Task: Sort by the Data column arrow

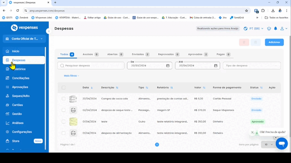Action: pyautogui.click(x=92, y=88)
